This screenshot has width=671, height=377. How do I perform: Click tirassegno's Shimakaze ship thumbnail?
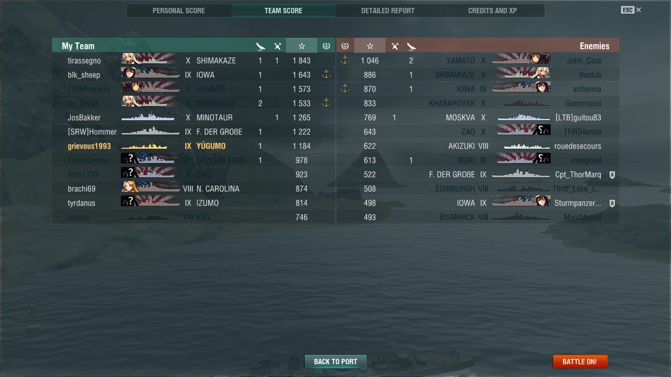tap(150, 60)
